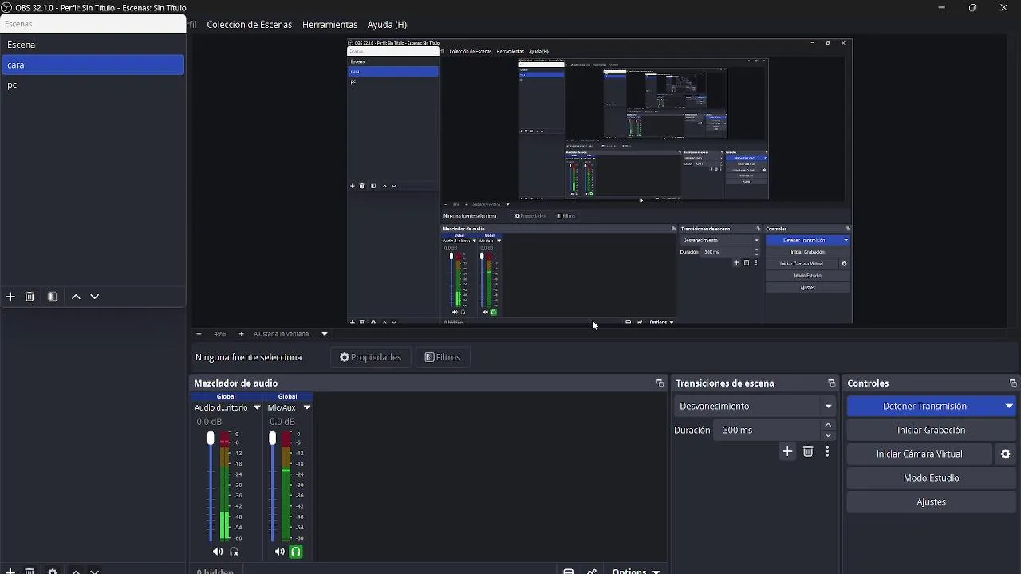Screen dimensions: 1021x574
Task: Open the Herramientas menu
Action: [x=329, y=25]
